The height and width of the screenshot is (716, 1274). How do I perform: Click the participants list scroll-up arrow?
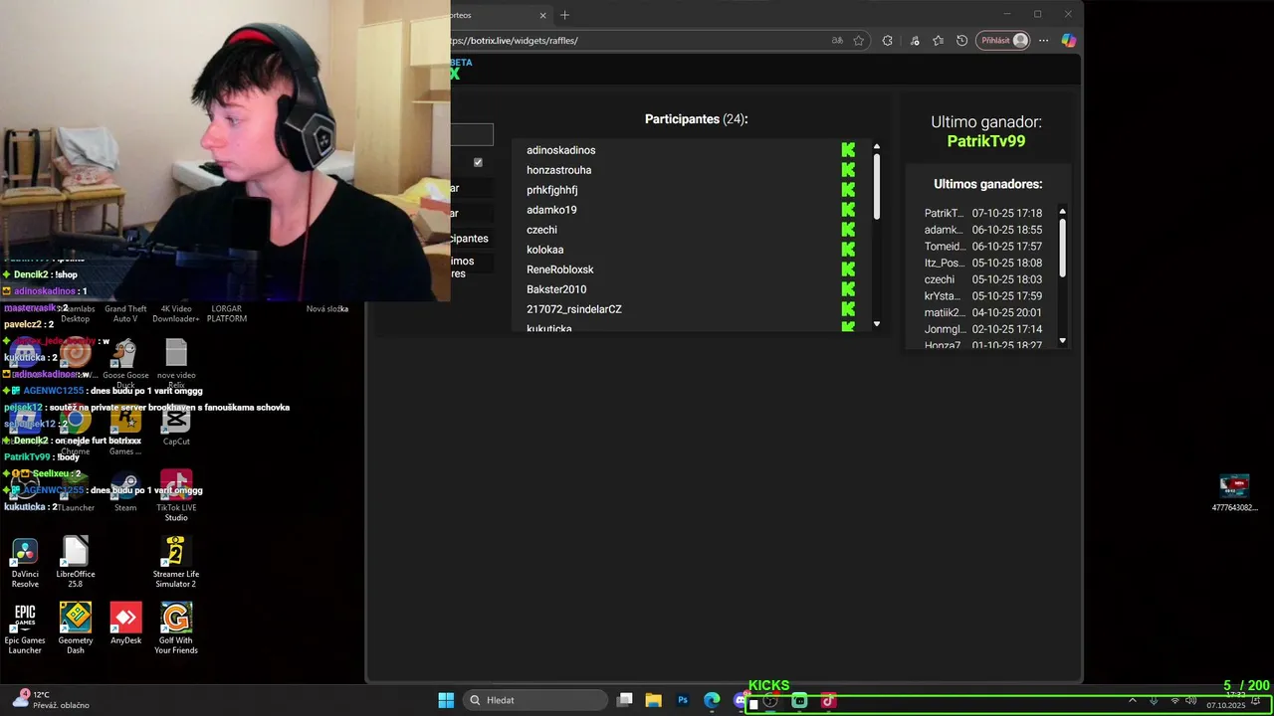(x=877, y=146)
